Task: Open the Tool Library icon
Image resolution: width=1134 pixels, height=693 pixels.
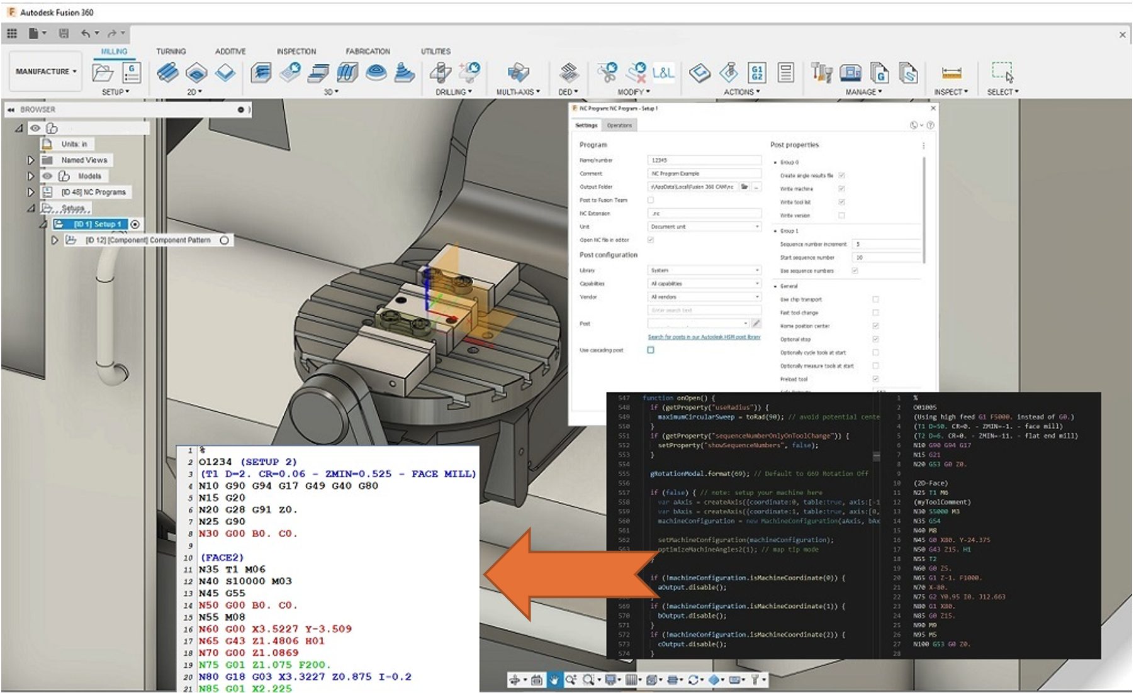Action: (821, 73)
